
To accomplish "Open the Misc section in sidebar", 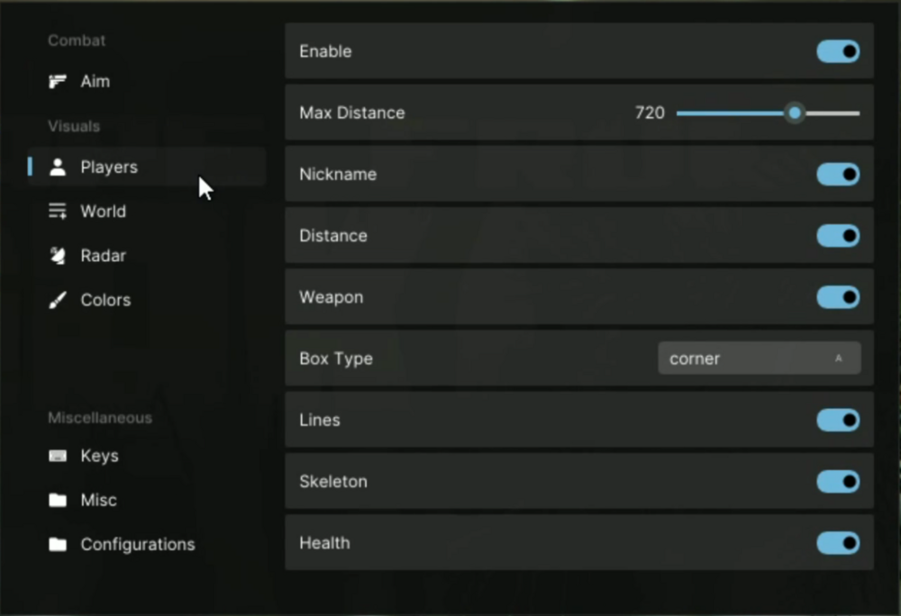I will coord(147,500).
